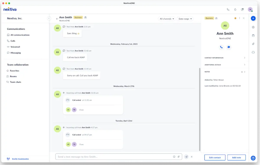260x165 pixels.
Task: Click the Invite teammates link
Action: 18,159
